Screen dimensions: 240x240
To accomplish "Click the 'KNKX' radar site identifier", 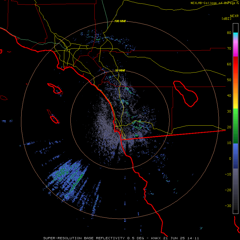I will click(x=156, y=238).
